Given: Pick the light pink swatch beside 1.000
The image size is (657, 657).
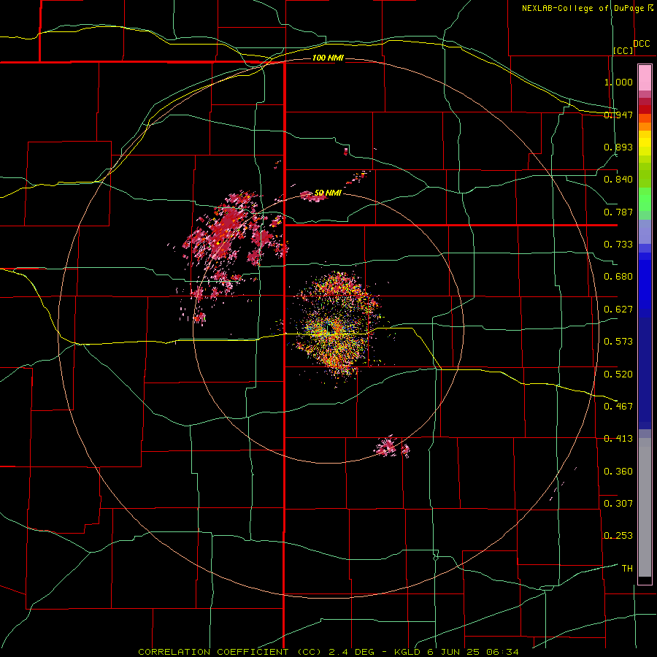Looking at the screenshot, I should pyautogui.click(x=645, y=78).
